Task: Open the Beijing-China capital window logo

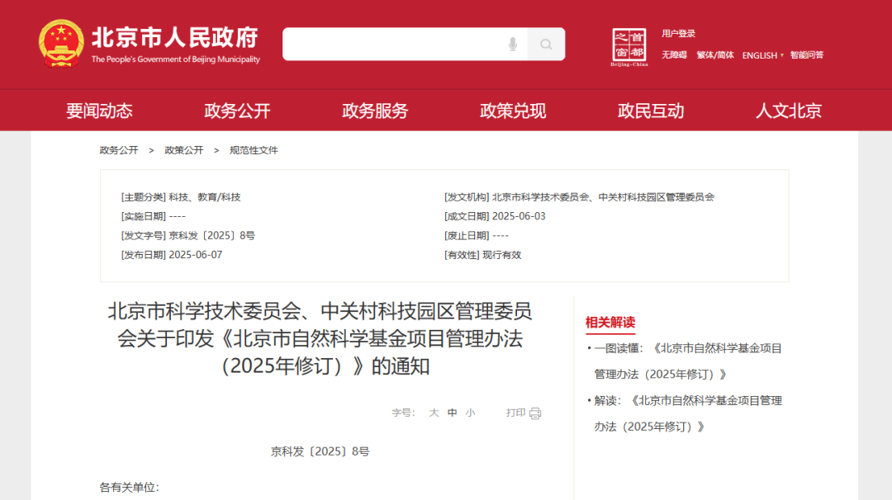Action: coord(629,47)
